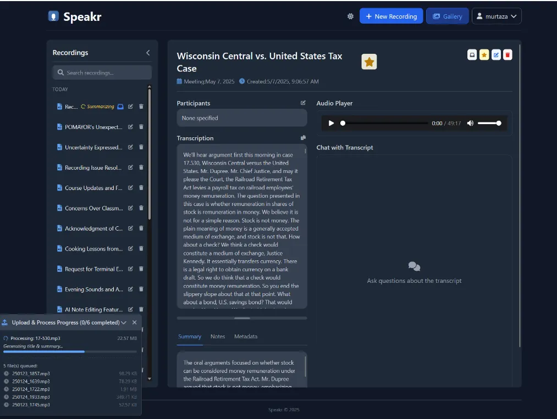Screen dimensions: 557x419
Task: Open the Gallery view
Action: [x=447, y=16]
